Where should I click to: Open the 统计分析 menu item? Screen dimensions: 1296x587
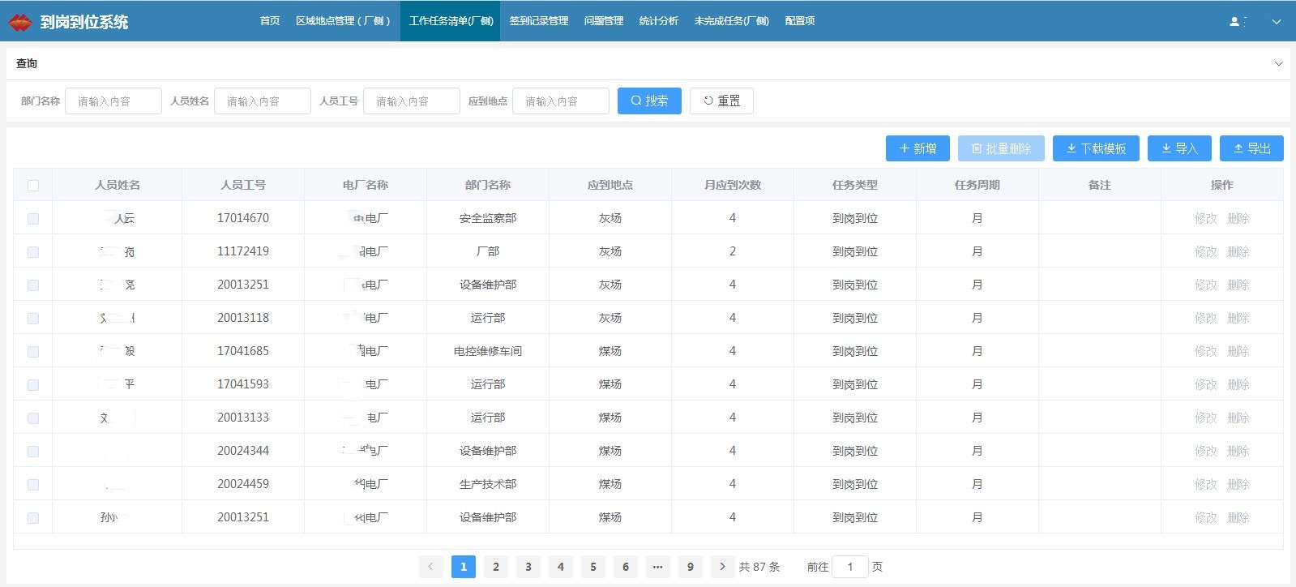pyautogui.click(x=658, y=21)
